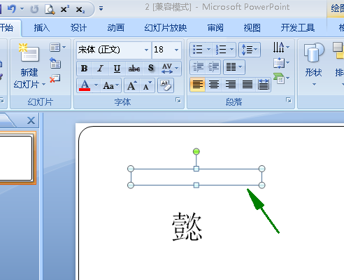
Task: Click the green rotation handle of text box
Action: pos(196,152)
